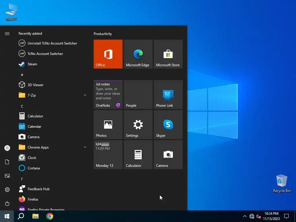Viewport: 296px width, 222px height.
Task: Open the People tile
Action: point(138,95)
